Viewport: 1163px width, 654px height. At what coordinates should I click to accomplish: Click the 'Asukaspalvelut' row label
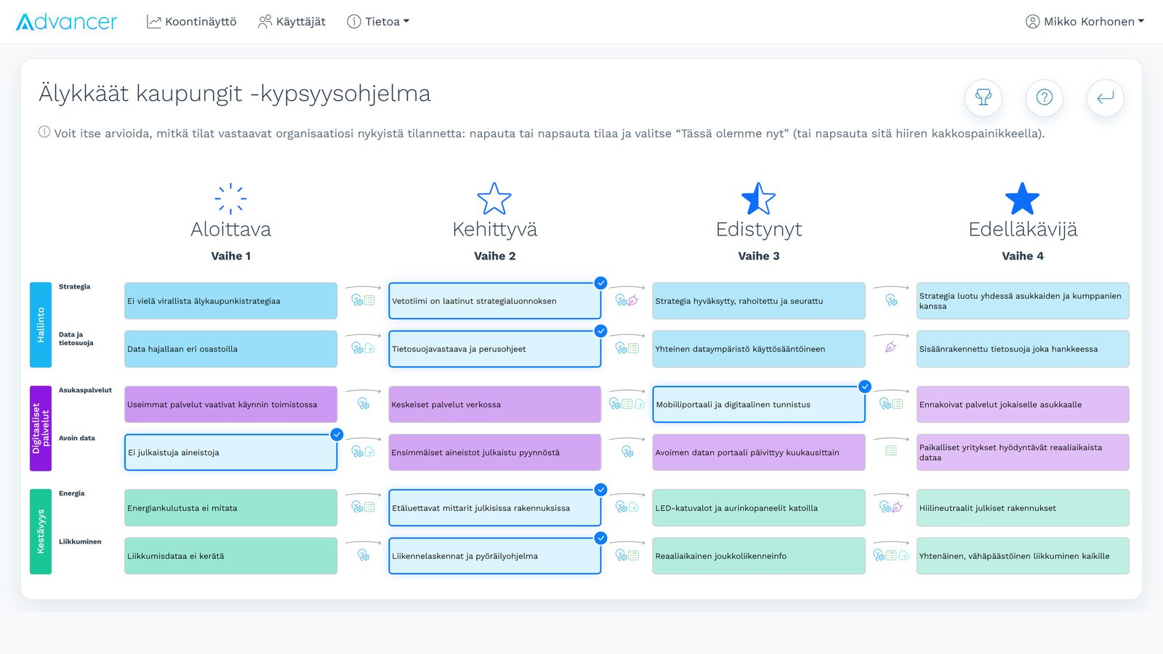pos(85,390)
